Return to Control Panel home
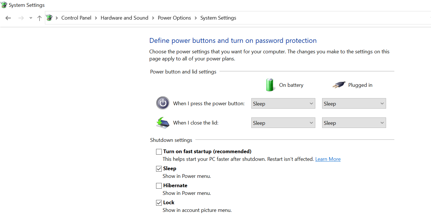Screen dimensions: 431x215 coord(76,18)
